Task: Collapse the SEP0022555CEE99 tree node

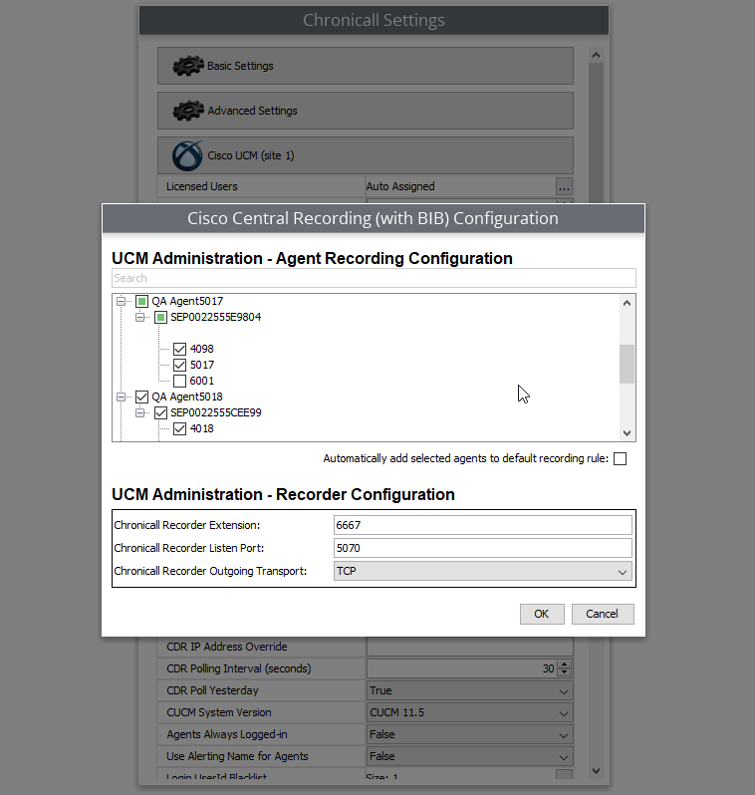Action: 139,412
